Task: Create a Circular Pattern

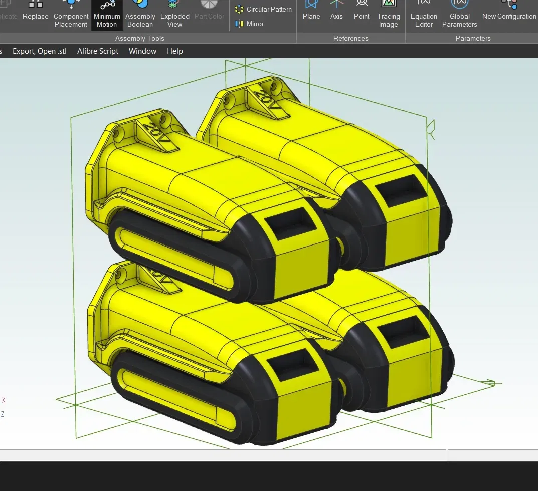Action: [x=263, y=9]
